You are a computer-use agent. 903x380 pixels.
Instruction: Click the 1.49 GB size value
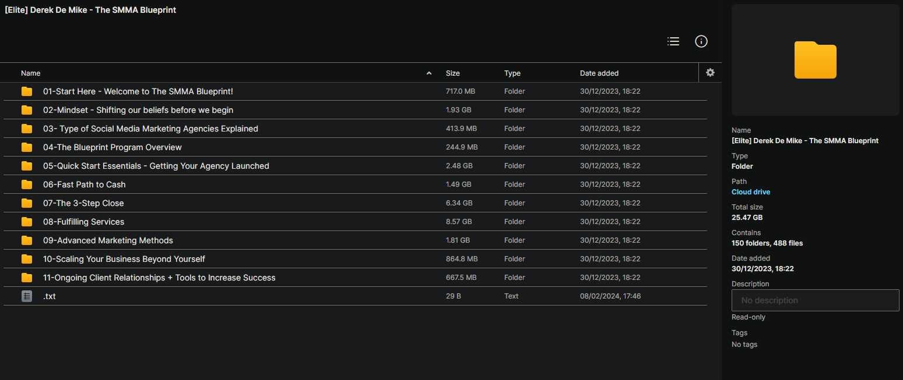(x=459, y=184)
